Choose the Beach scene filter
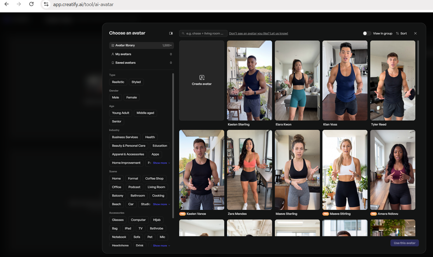This screenshot has width=433, height=257. pos(117,204)
